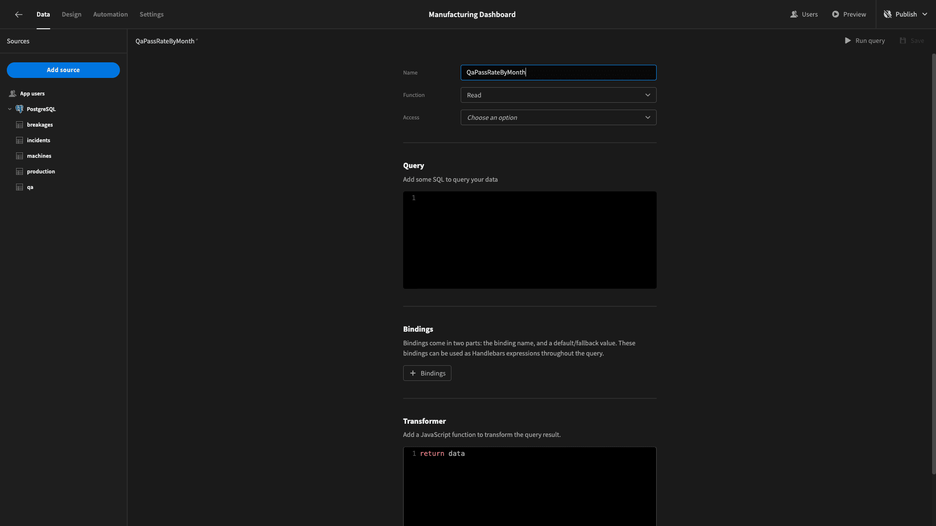This screenshot has width=936, height=526.
Task: Click the Bindings button label
Action: tap(433, 373)
